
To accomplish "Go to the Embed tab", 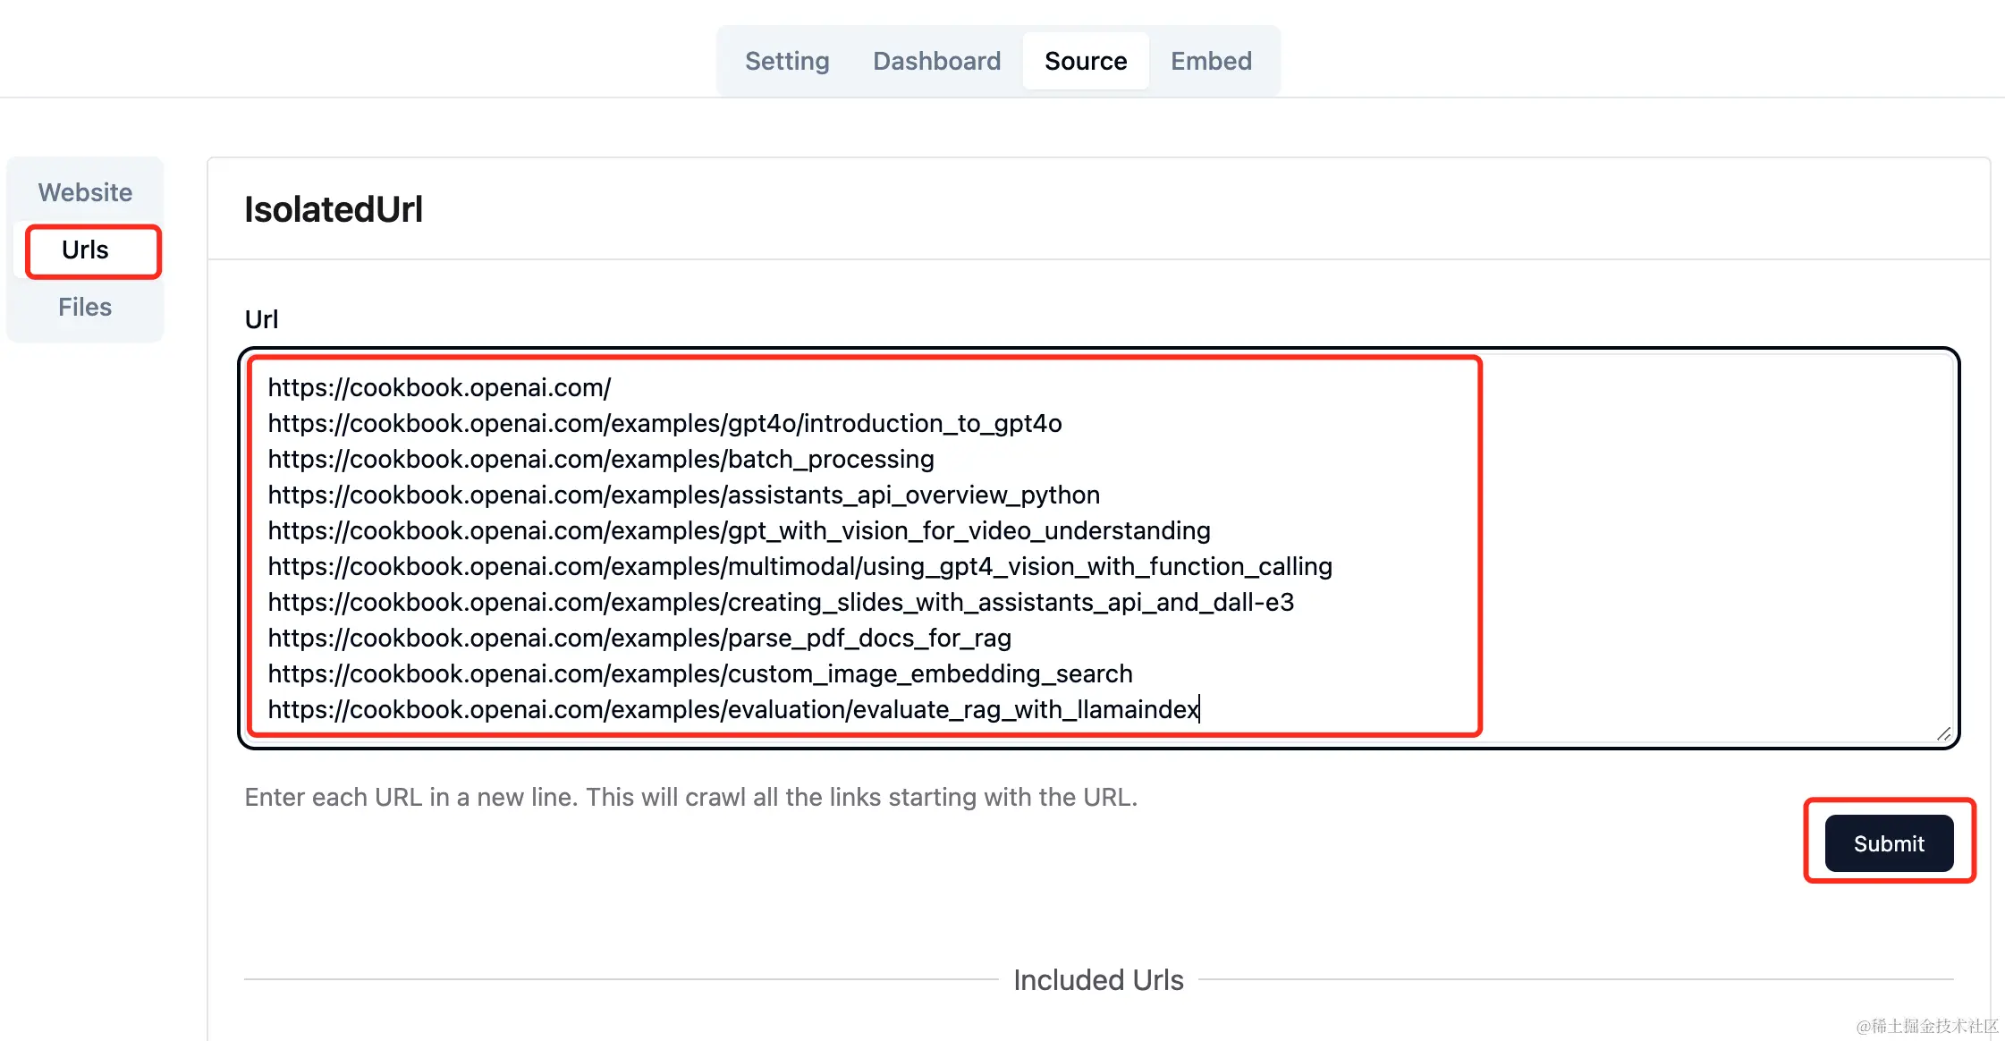I will tap(1211, 61).
